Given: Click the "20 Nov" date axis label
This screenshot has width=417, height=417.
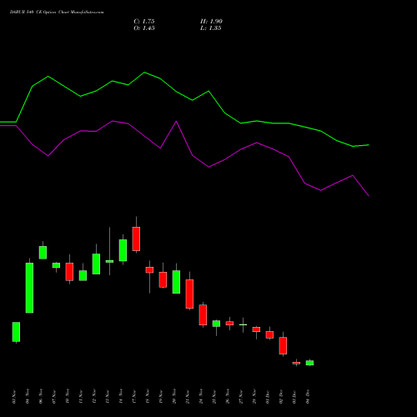Looking at the screenshot, I should 174,397.
